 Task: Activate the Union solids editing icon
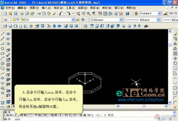(x=8, y=34)
